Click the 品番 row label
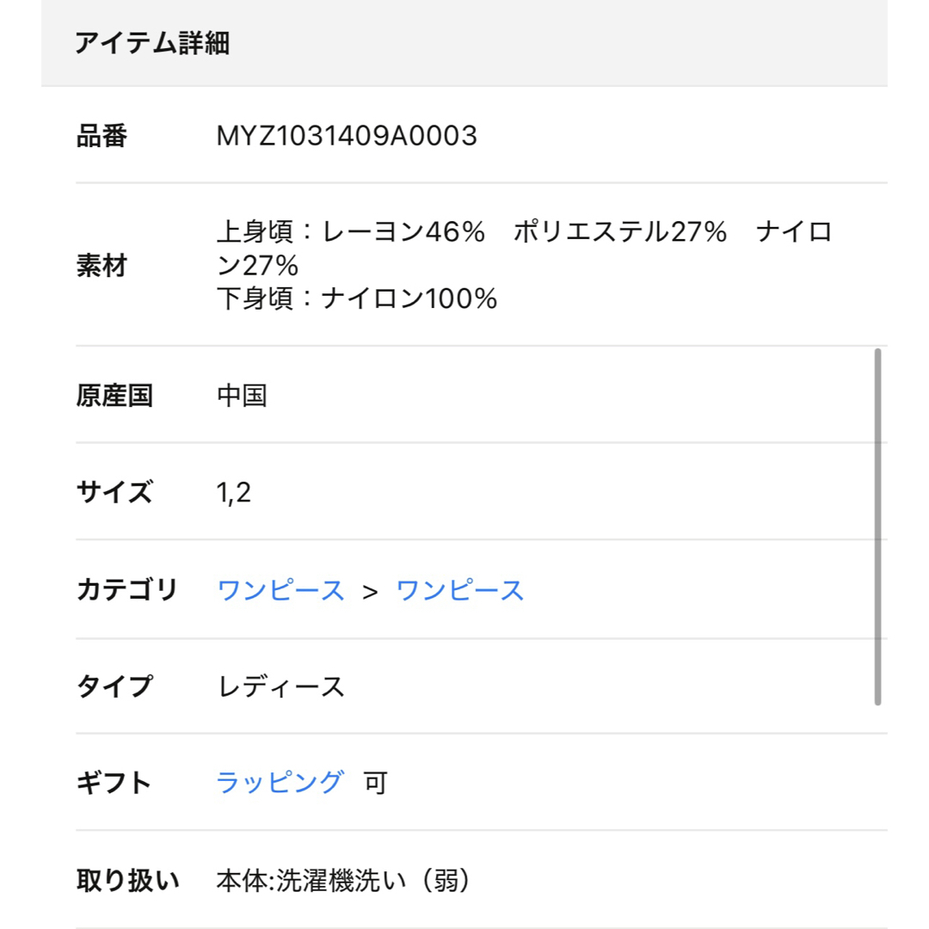 [102, 136]
